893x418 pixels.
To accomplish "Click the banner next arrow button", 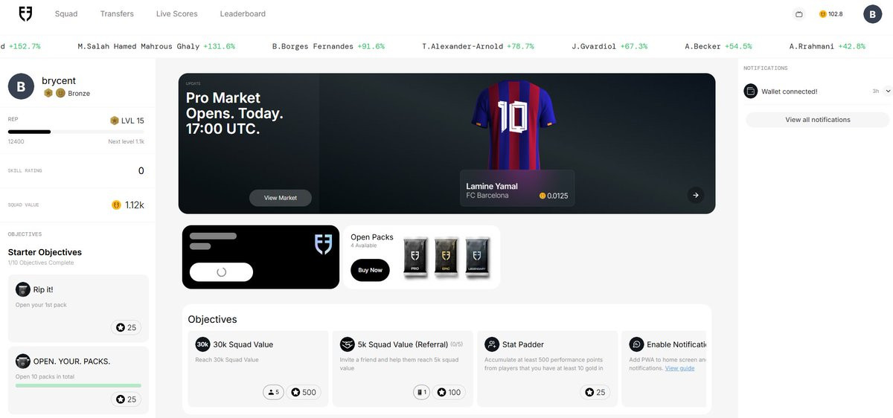I will tap(696, 195).
